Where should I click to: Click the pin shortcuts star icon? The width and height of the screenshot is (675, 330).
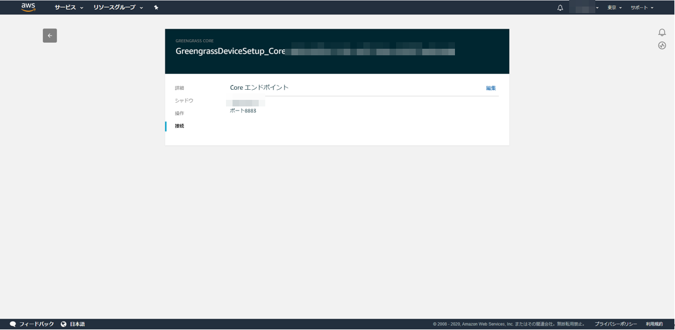(x=156, y=7)
